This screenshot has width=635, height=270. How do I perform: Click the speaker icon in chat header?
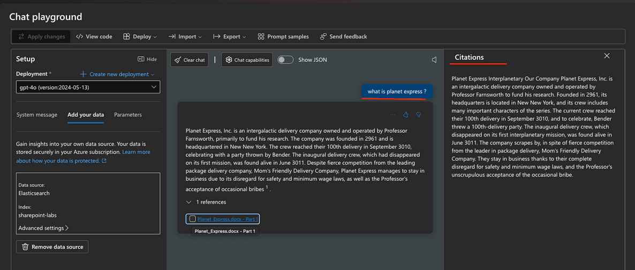point(434,60)
